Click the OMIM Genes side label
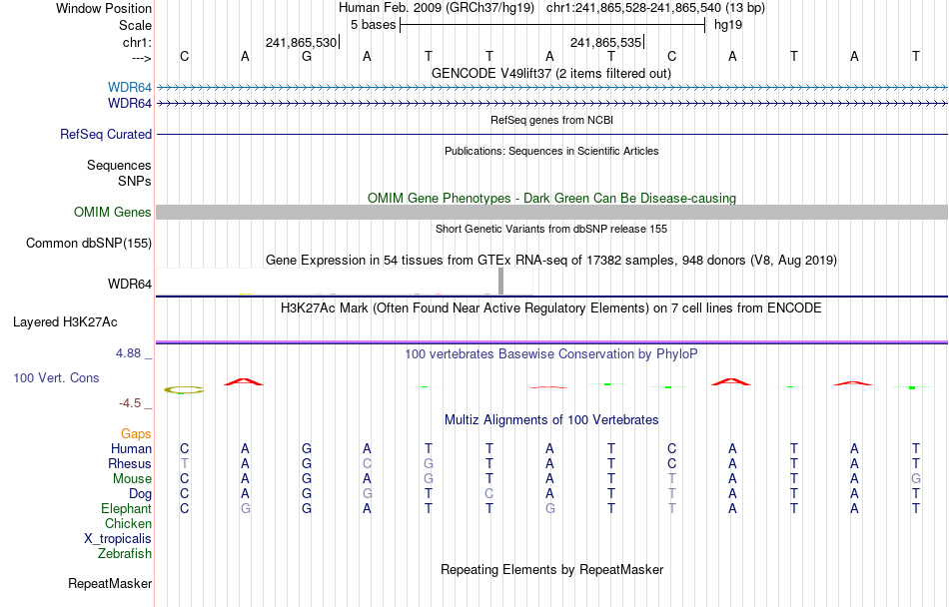The width and height of the screenshot is (949, 607). click(112, 213)
